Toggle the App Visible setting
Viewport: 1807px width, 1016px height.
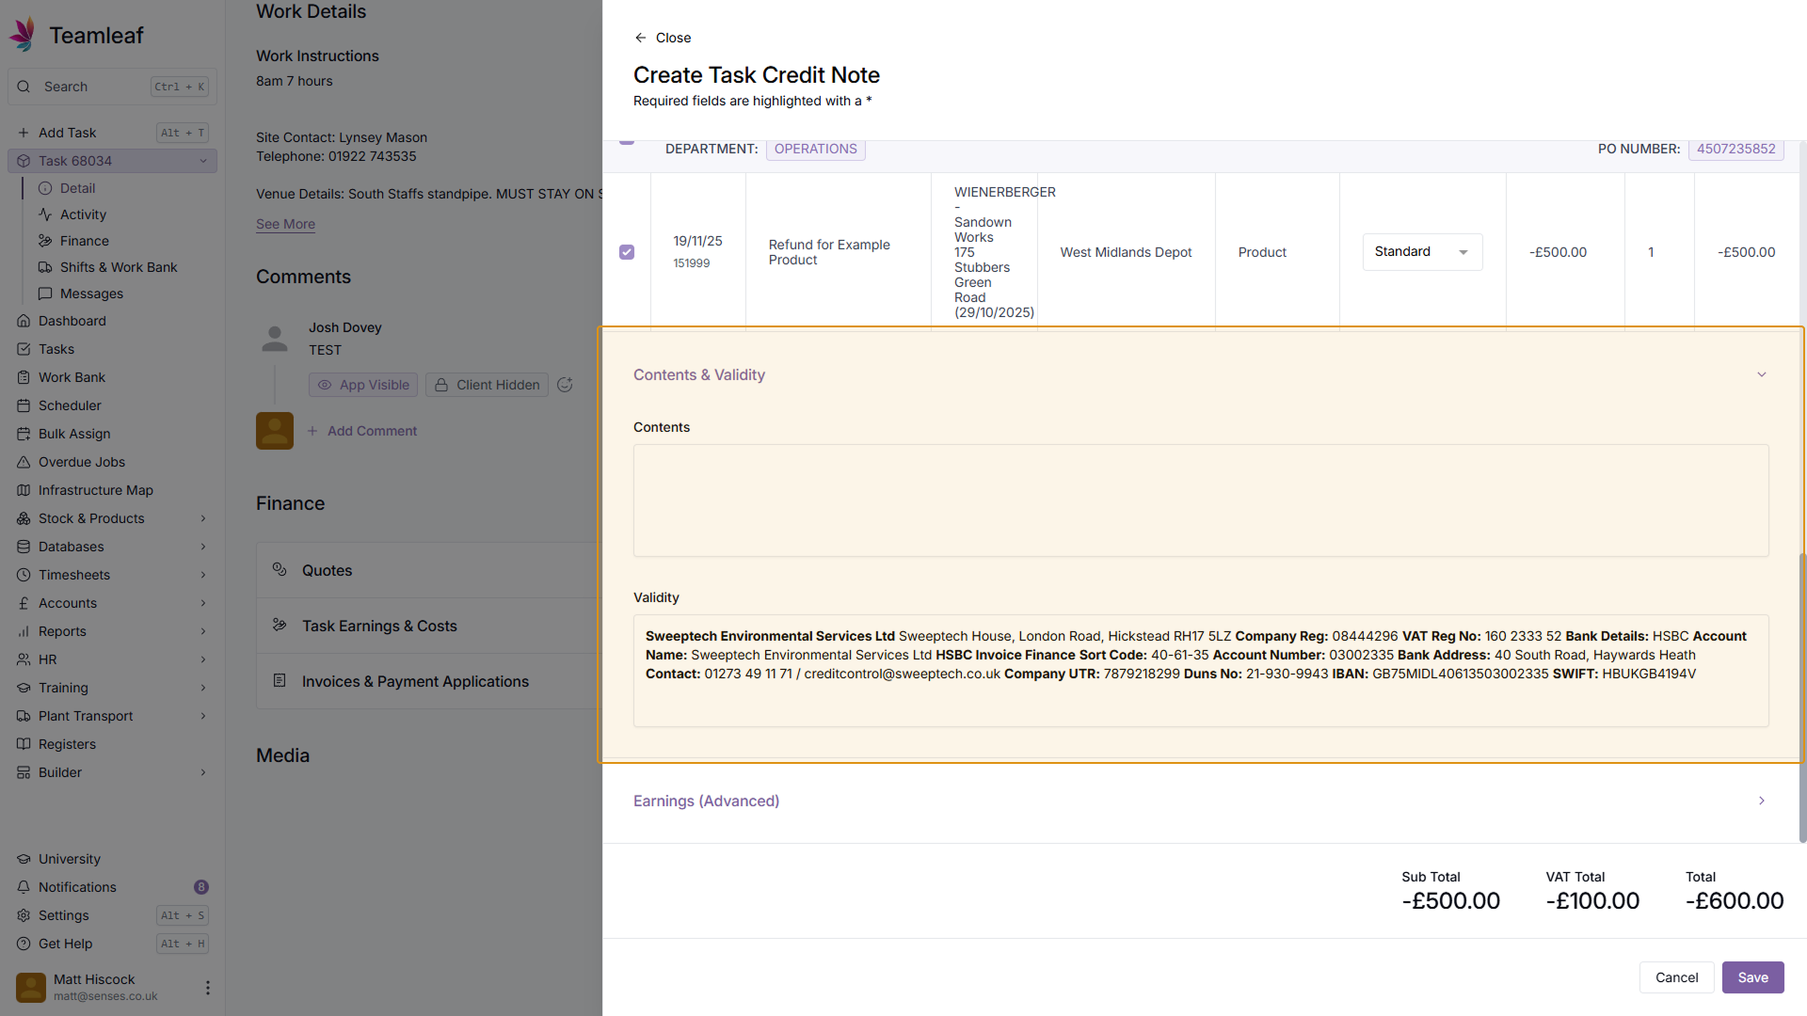(x=364, y=385)
